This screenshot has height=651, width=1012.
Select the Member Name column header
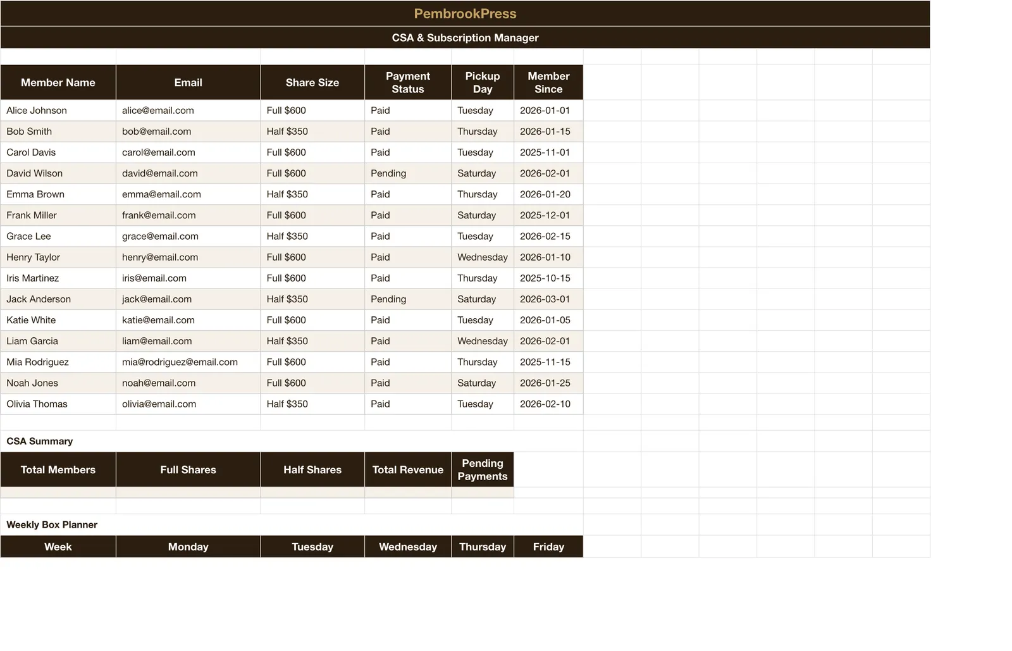click(x=58, y=82)
